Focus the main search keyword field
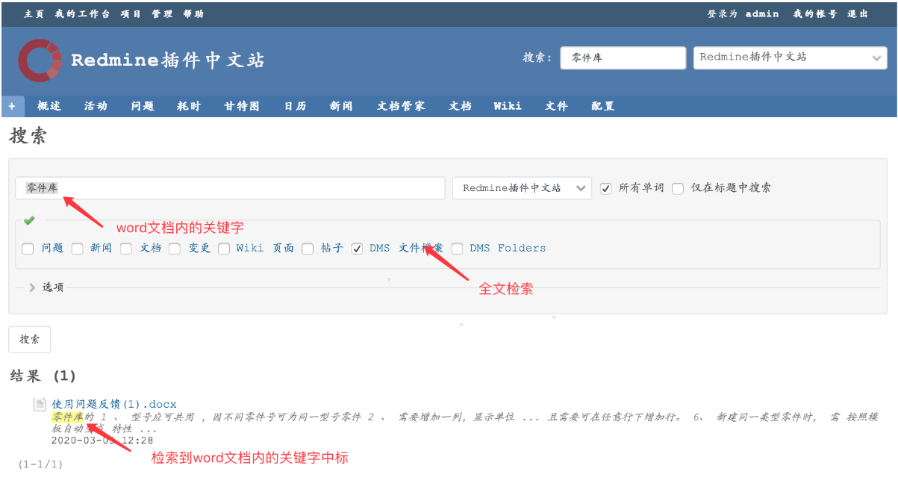 coord(230,188)
